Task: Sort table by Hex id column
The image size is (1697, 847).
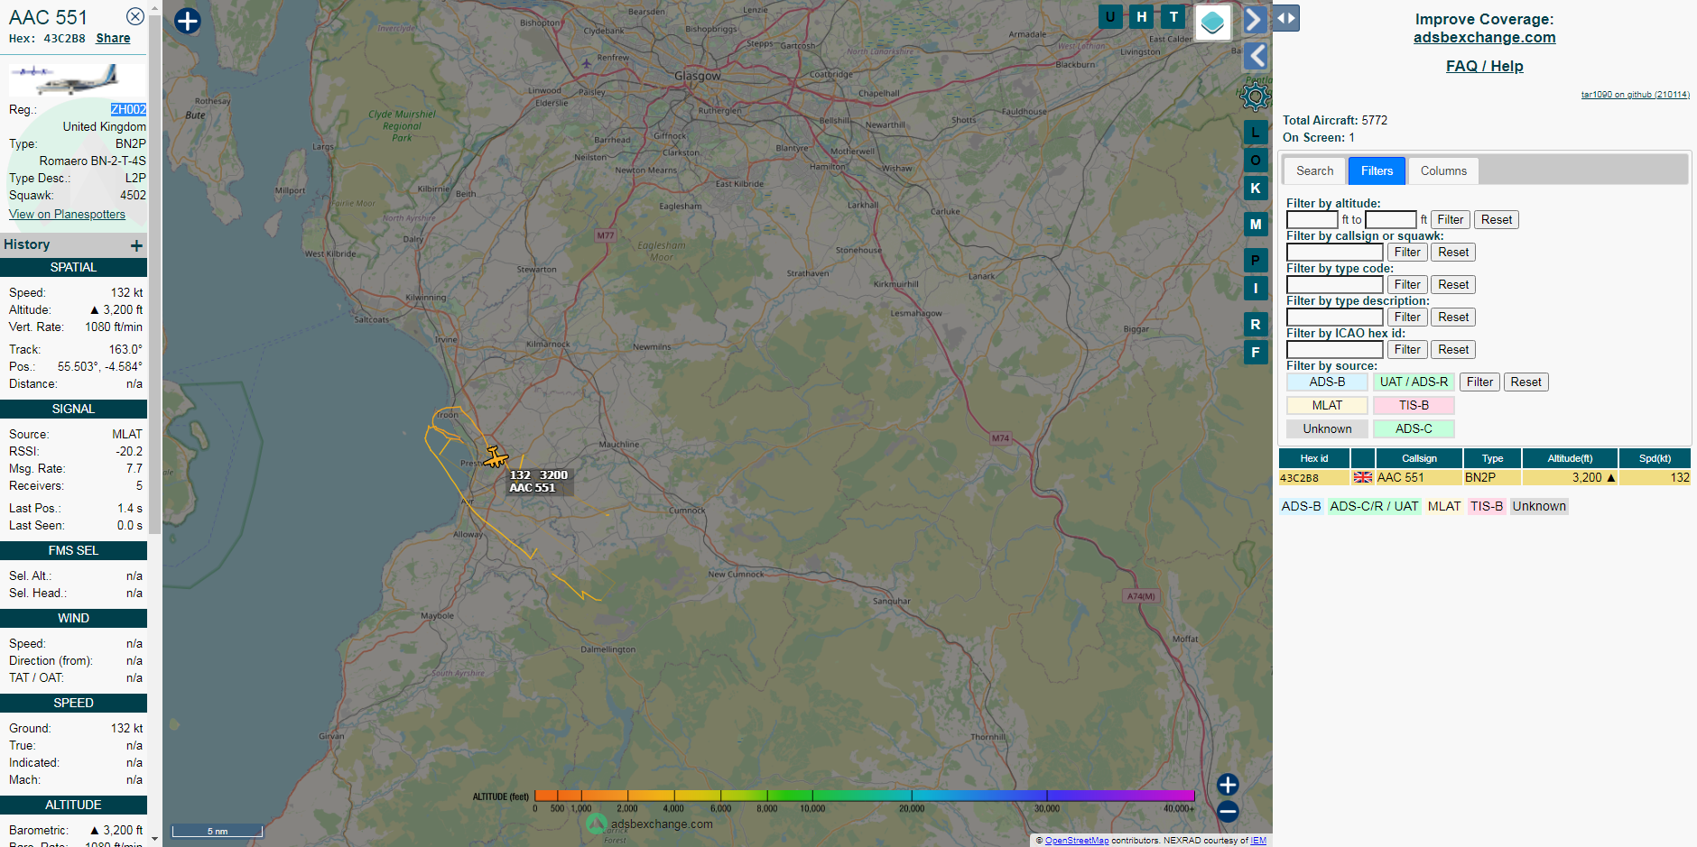Action: tap(1314, 458)
